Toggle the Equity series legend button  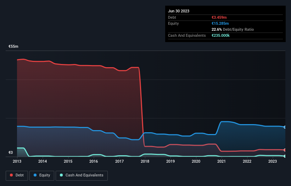(x=42, y=175)
